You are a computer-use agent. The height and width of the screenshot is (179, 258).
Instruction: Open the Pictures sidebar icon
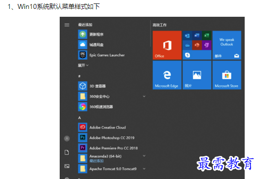[x=67, y=166]
